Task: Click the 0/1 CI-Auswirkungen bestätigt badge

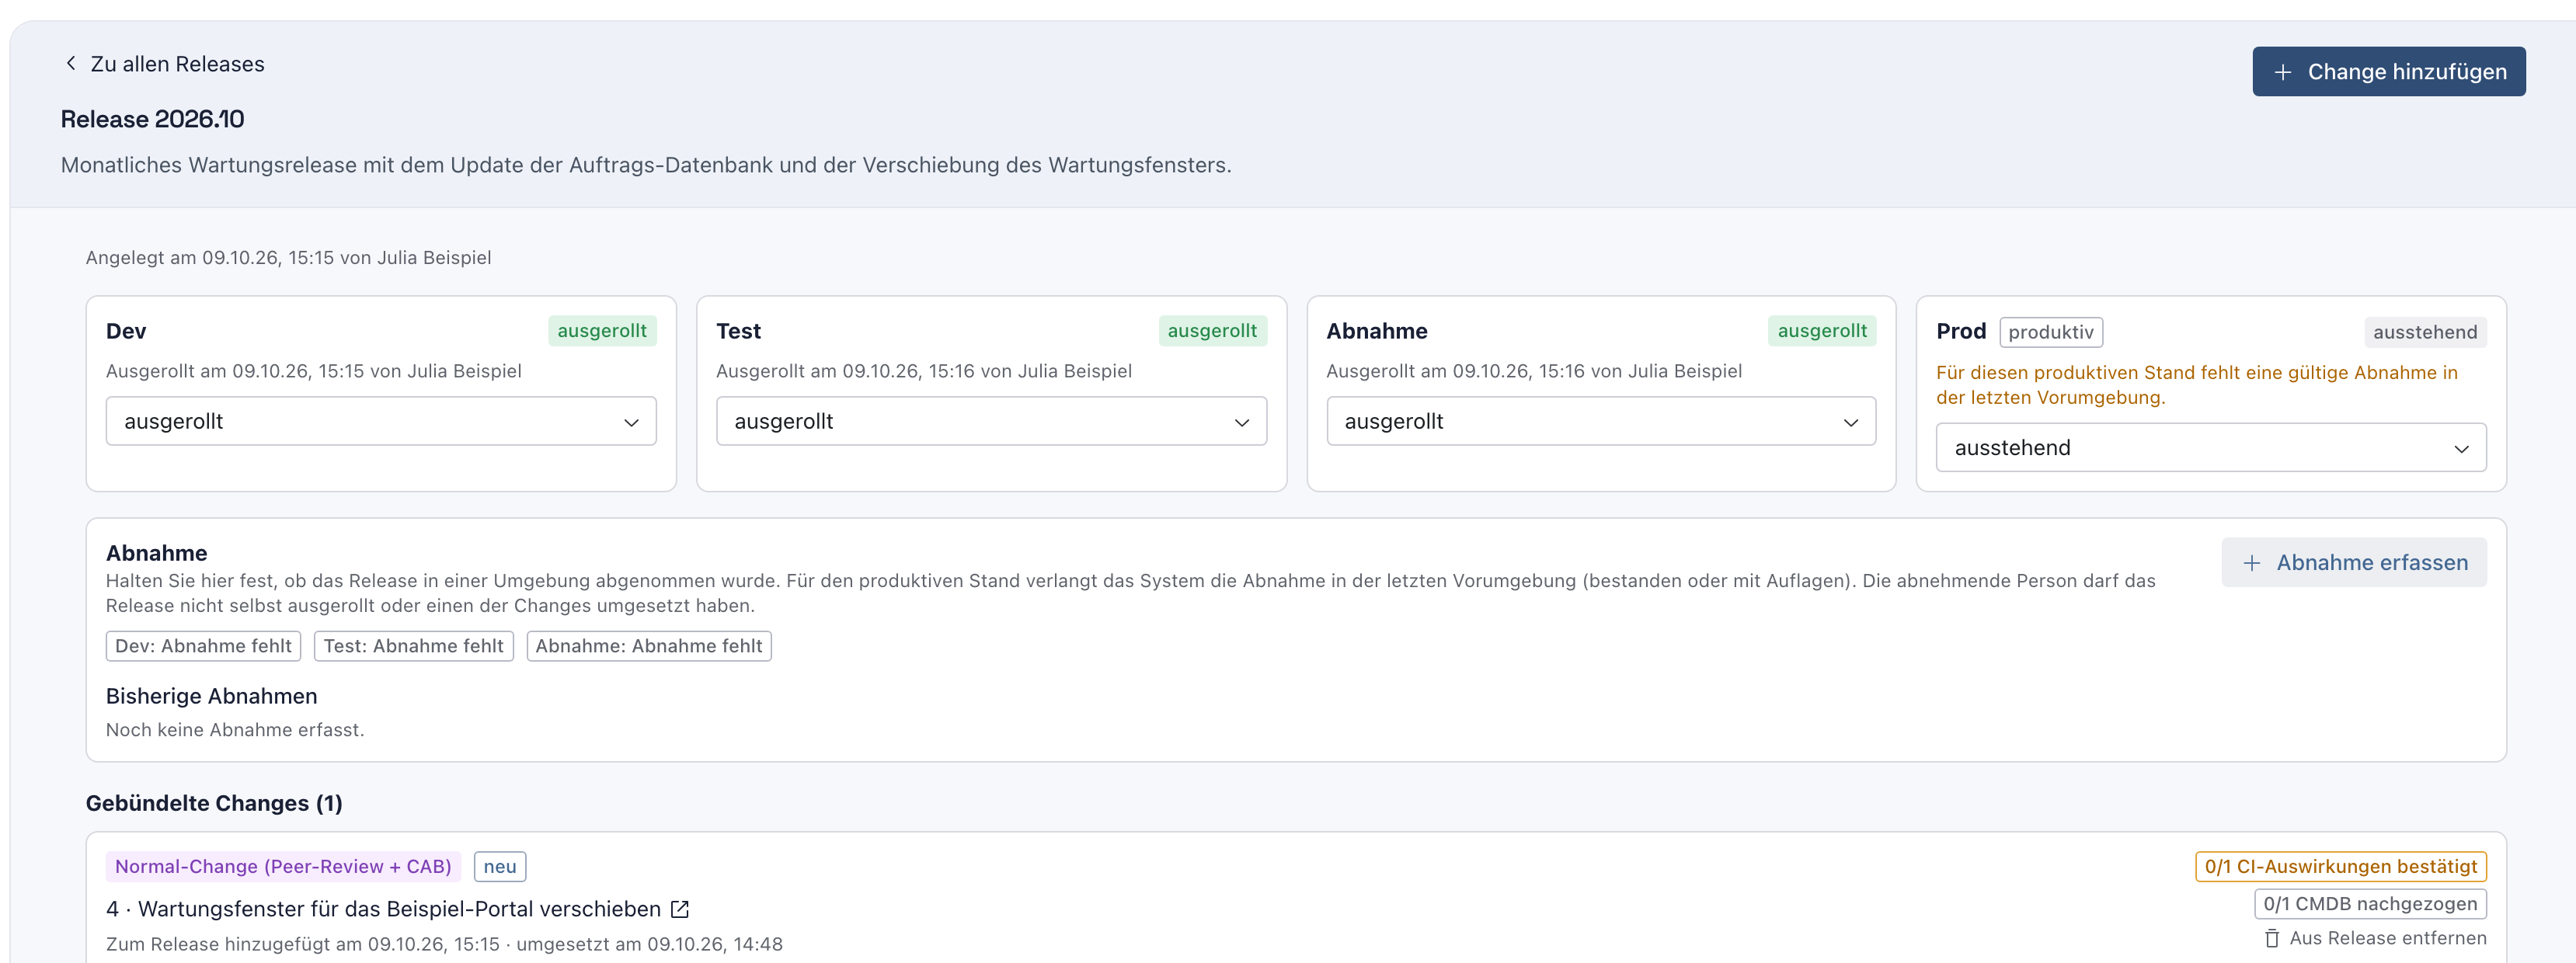Action: [2341, 866]
